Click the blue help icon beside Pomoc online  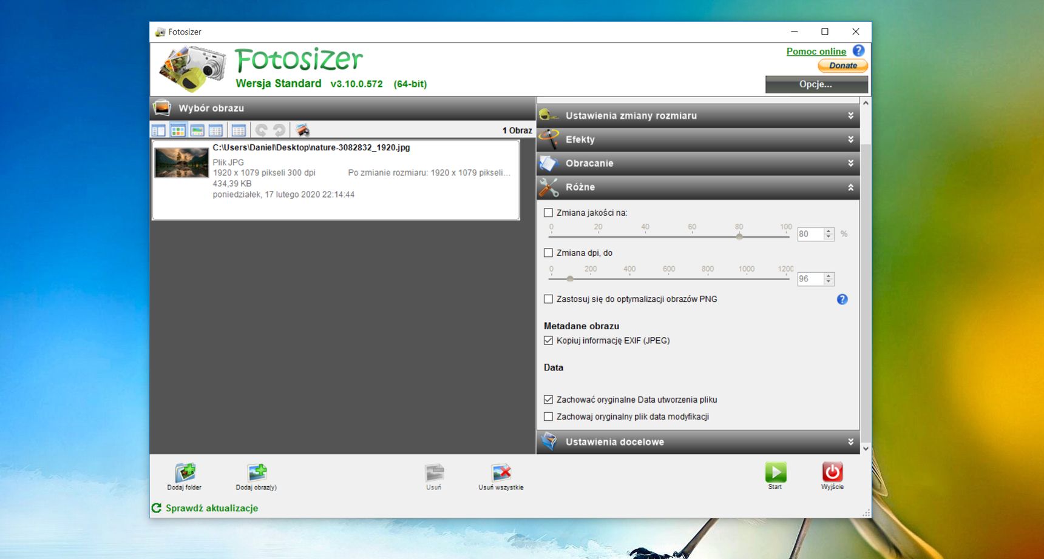tap(858, 51)
